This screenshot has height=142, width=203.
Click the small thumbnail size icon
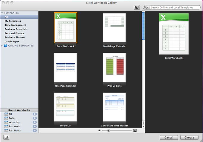click(x=99, y=130)
